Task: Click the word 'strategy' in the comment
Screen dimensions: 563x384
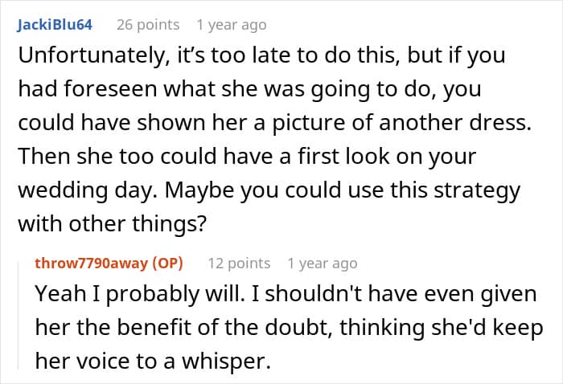Action: 477,190
